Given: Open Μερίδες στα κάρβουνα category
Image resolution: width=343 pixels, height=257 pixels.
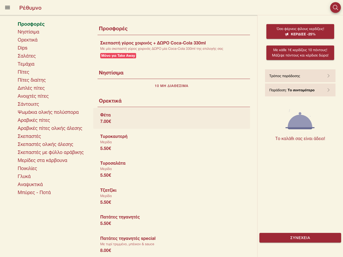Looking at the screenshot, I should pyautogui.click(x=42, y=160).
